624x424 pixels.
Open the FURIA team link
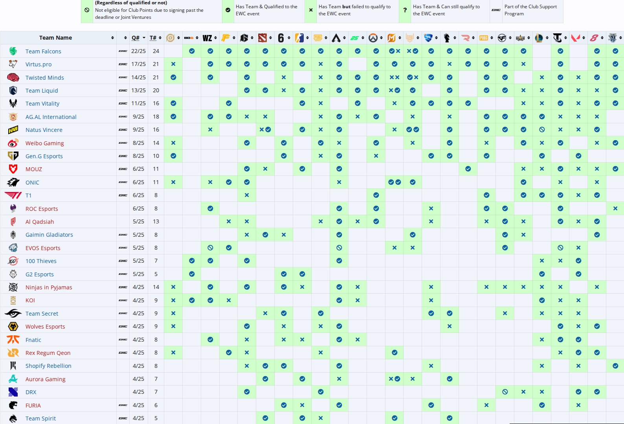click(x=33, y=406)
